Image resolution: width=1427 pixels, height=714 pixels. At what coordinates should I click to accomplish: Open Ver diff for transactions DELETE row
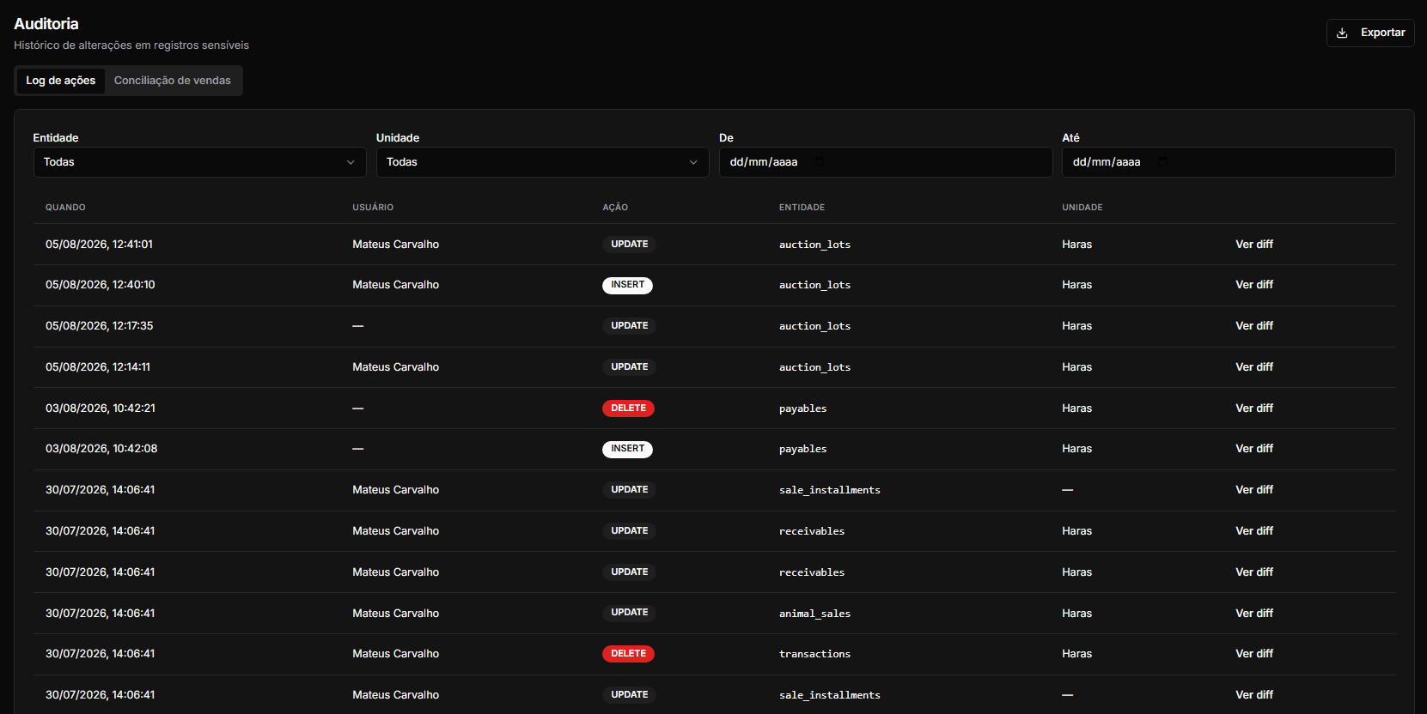tap(1254, 654)
